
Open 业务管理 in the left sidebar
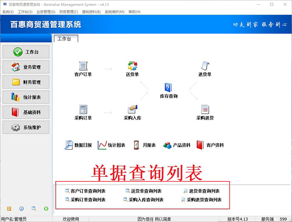[x=26, y=67]
